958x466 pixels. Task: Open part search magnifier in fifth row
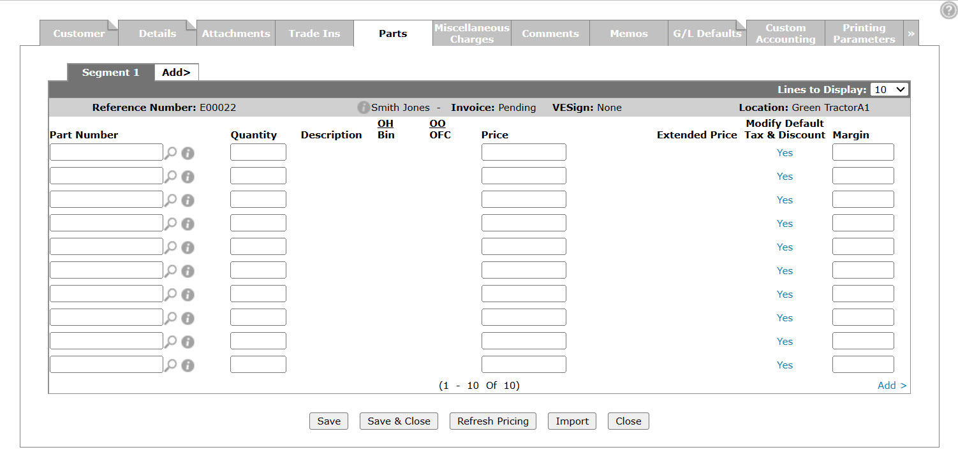point(170,247)
